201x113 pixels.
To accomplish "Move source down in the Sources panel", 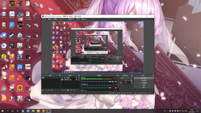I will 74,90.
